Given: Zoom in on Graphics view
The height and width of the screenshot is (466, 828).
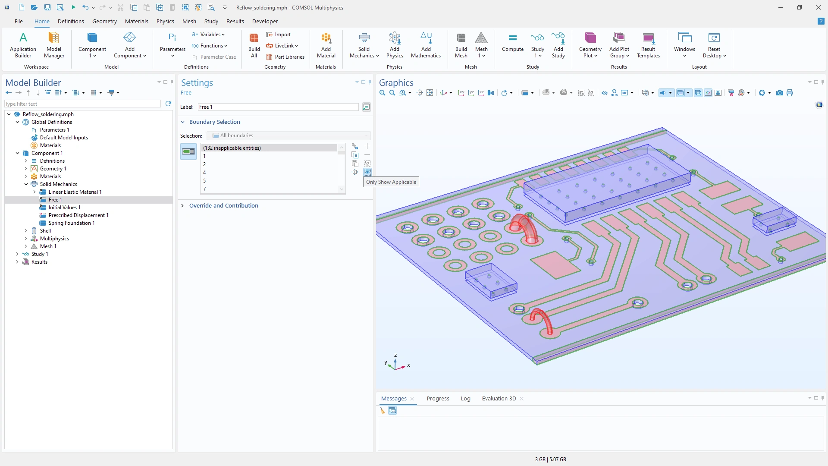Looking at the screenshot, I should pos(382,93).
